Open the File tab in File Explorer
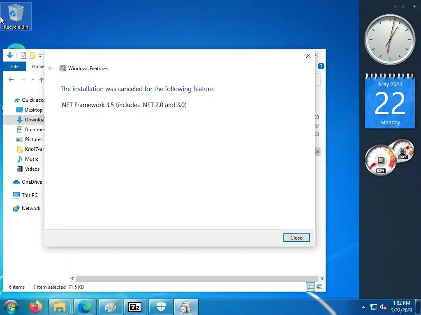Screen dimensions: 421x315 point(15,66)
